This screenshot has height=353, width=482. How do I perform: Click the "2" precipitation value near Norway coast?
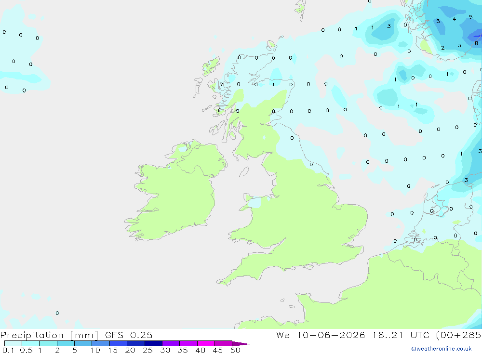(x=442, y=48)
